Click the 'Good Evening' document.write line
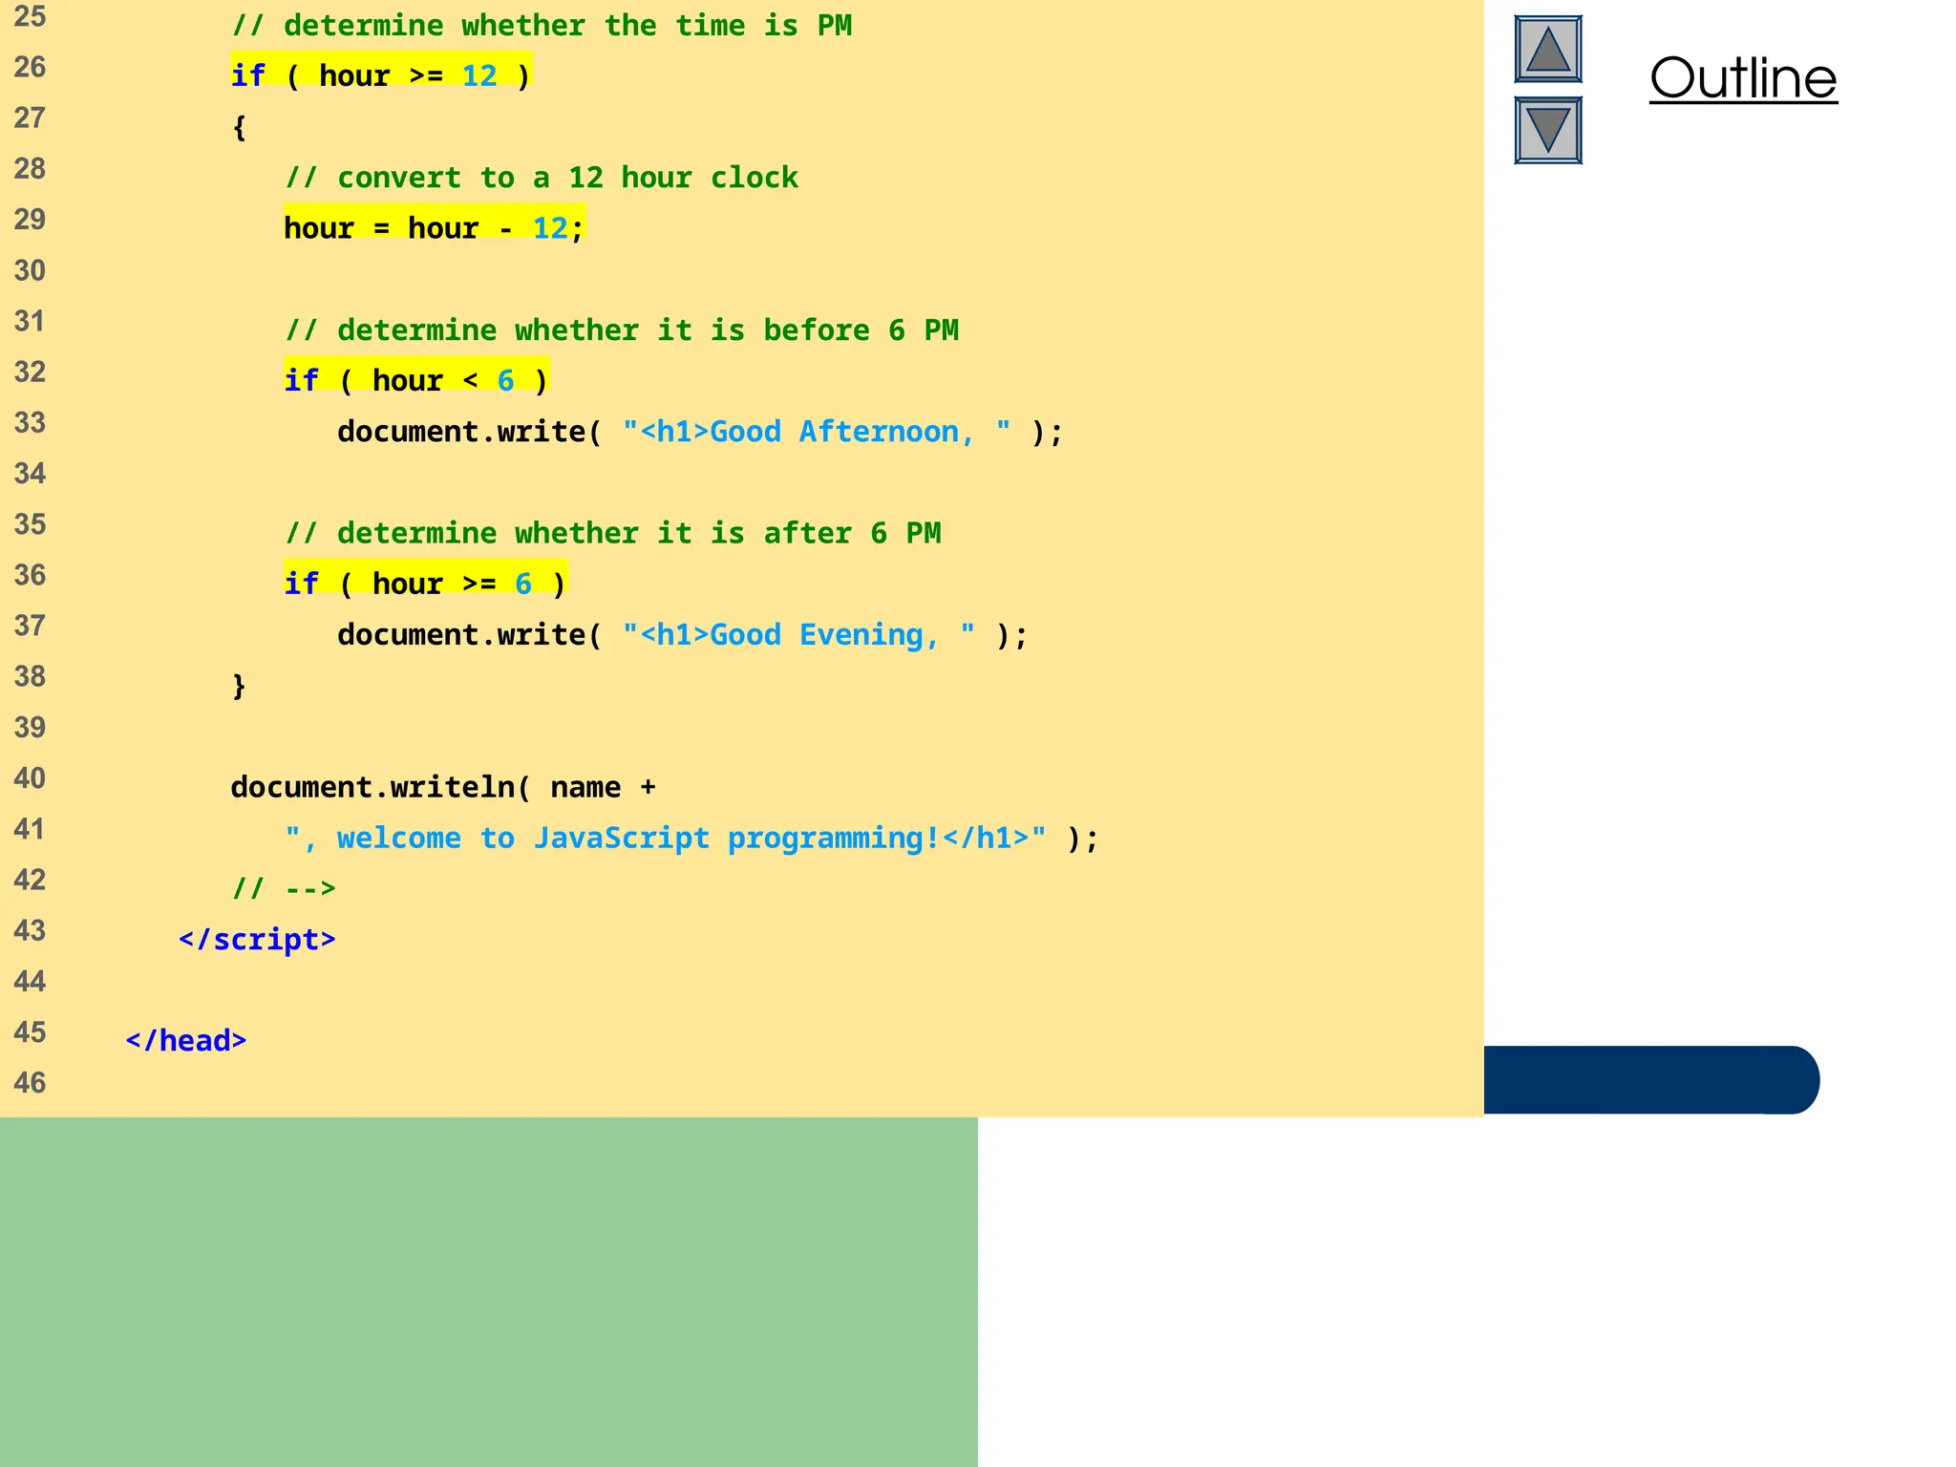 pos(683,635)
